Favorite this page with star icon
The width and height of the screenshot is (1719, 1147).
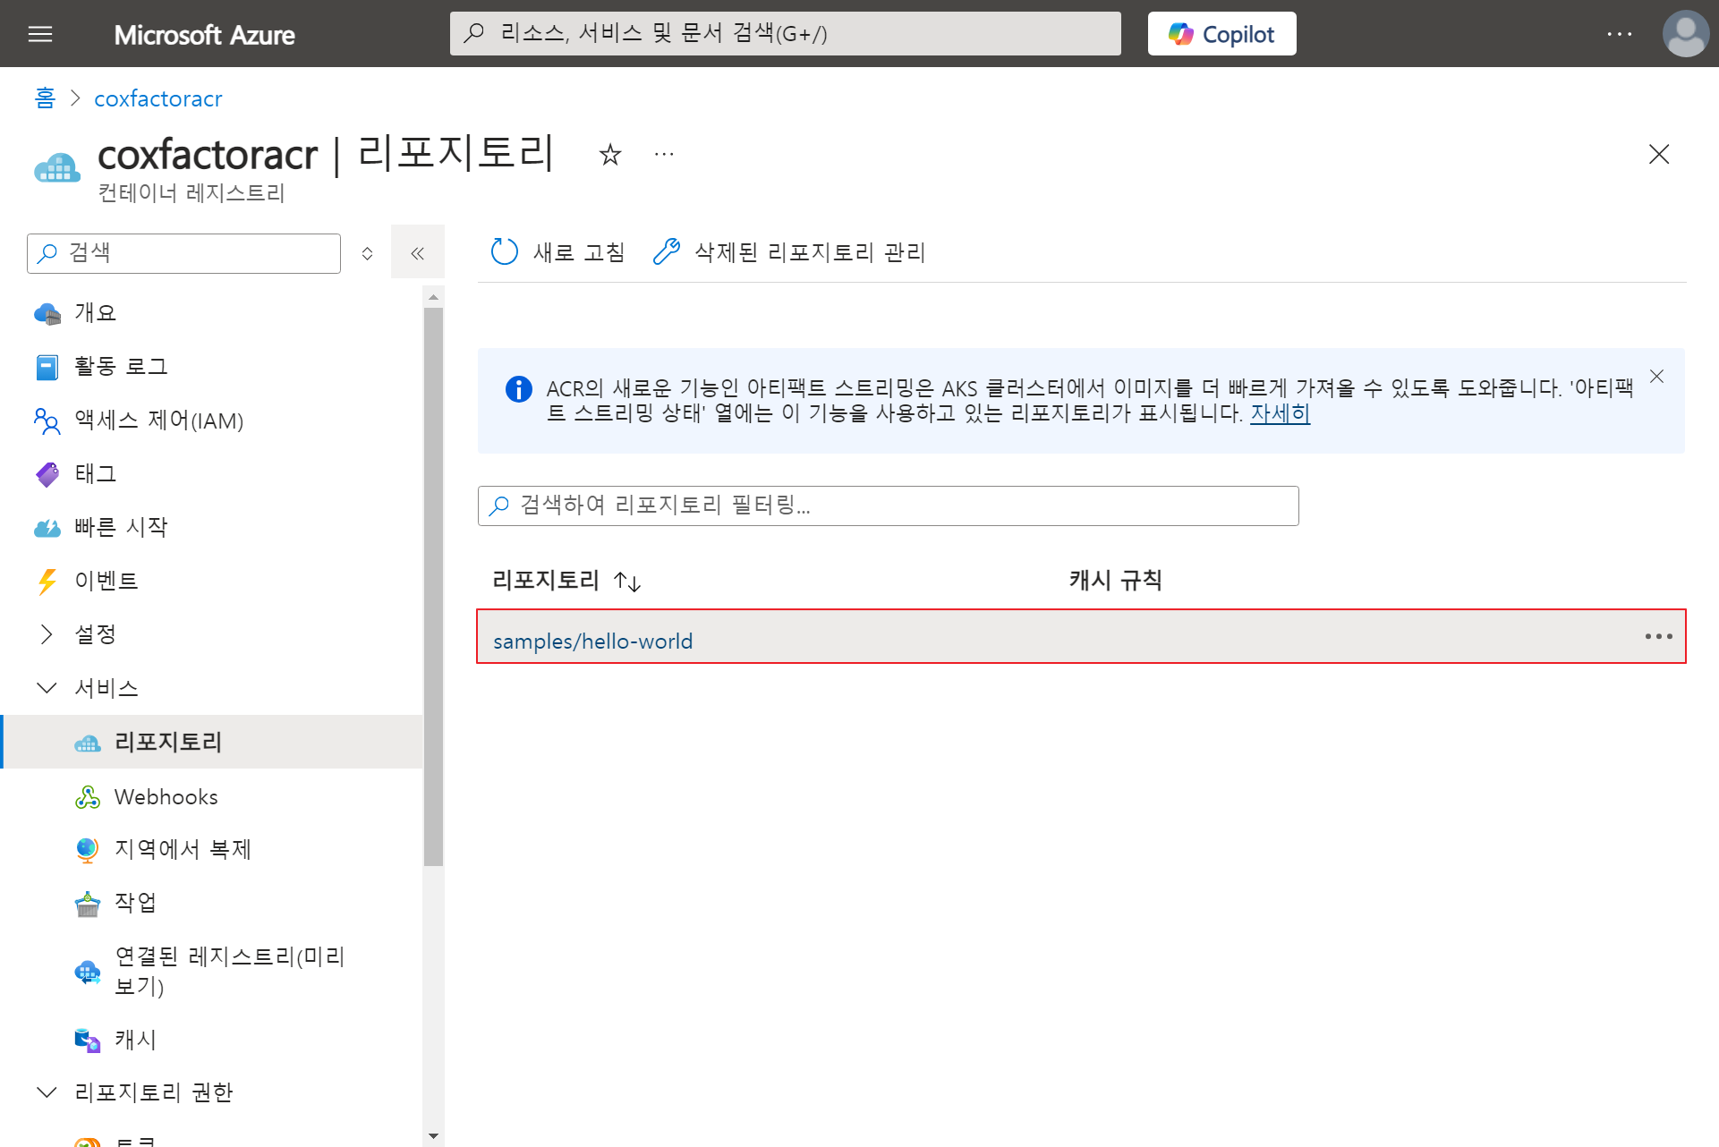[x=610, y=155]
